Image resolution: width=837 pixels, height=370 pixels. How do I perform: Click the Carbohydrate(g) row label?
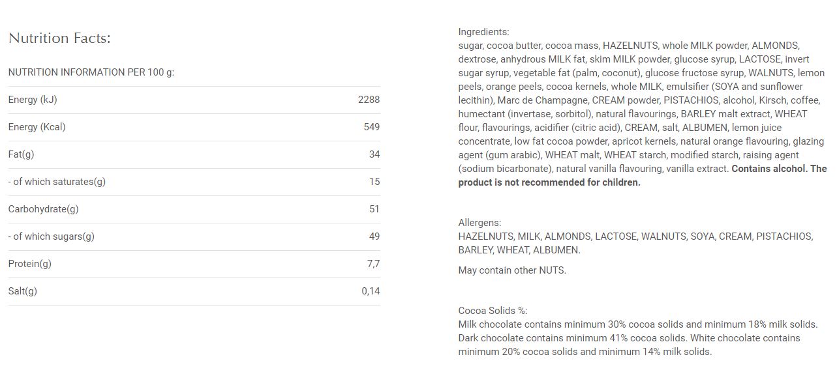pos(43,209)
